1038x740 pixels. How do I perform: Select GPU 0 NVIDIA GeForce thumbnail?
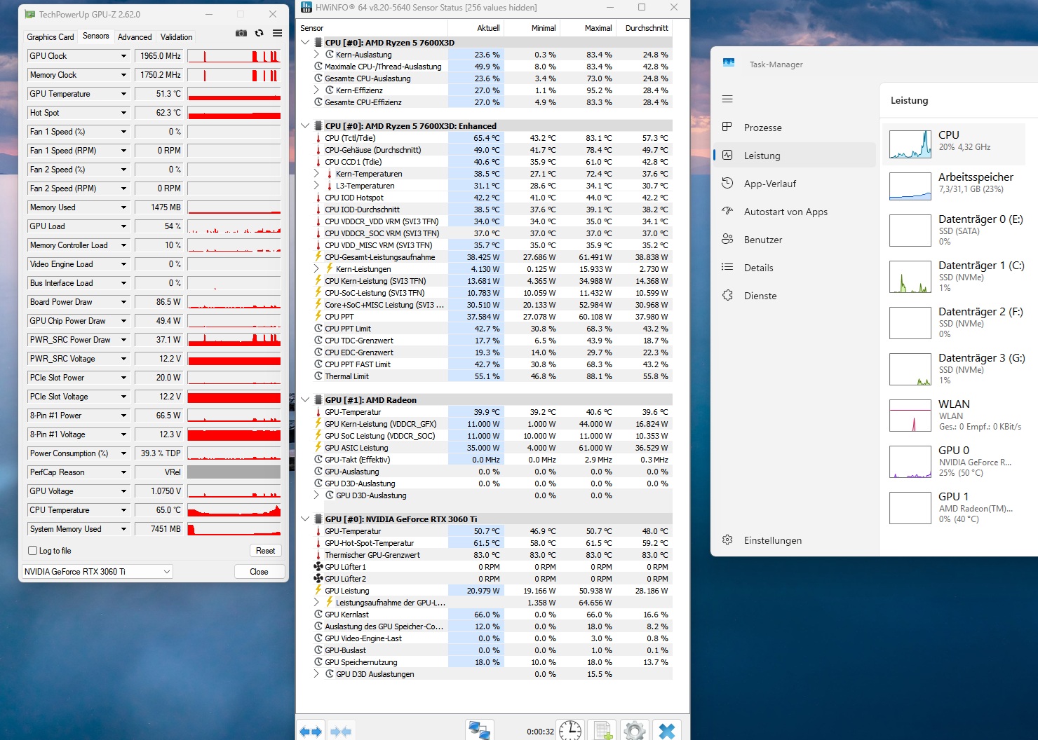point(910,463)
